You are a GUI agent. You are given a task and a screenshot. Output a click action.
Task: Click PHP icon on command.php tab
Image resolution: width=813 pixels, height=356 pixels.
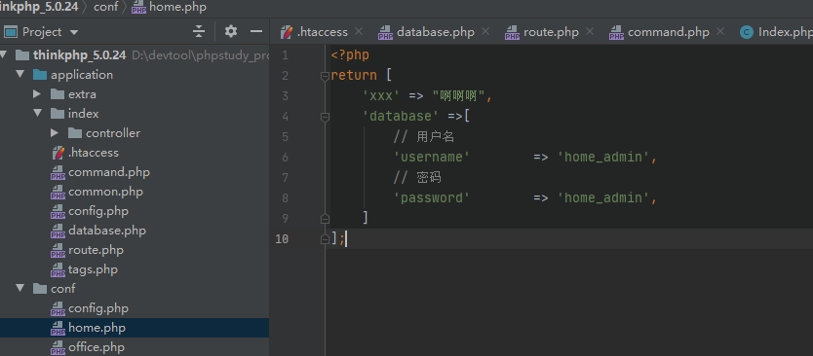[616, 33]
